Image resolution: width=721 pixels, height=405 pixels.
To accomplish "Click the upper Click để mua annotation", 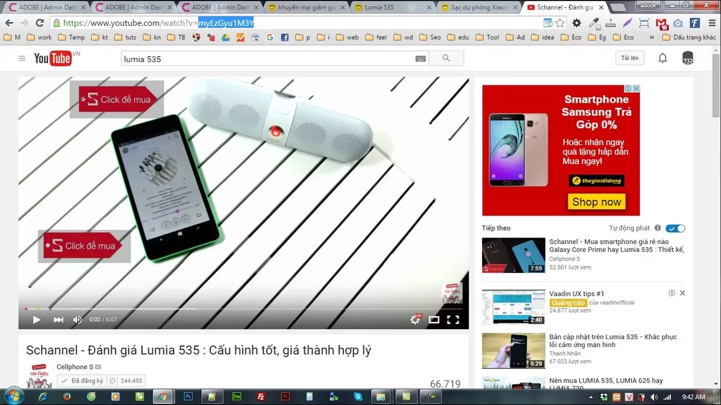I will [117, 100].
